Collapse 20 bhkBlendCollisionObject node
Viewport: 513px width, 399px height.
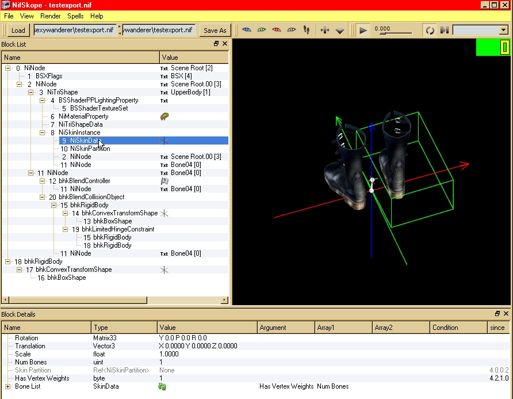(42, 197)
